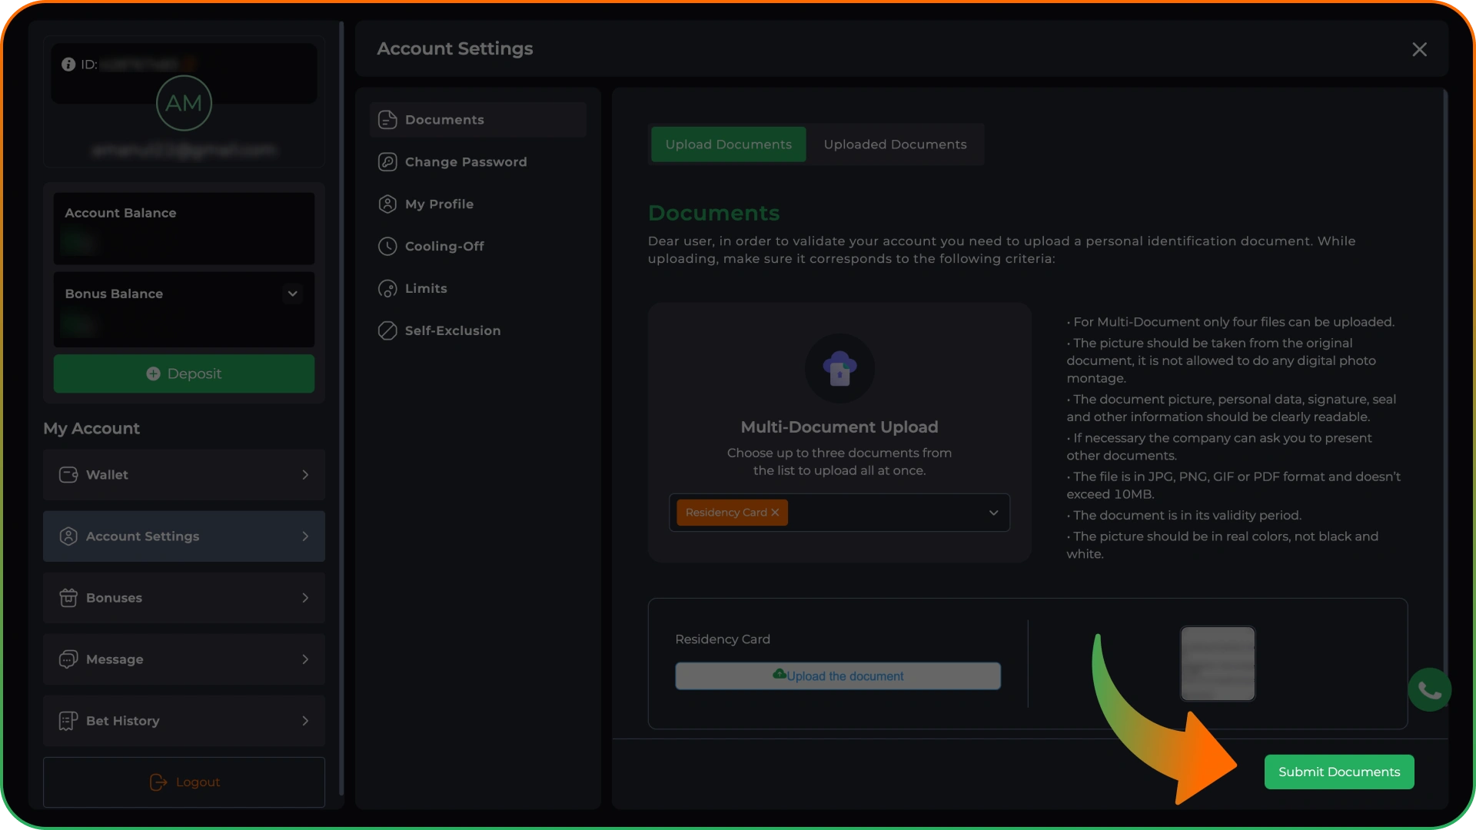Click the plus icon on Deposit button
Screen dimensions: 1476x830
(153, 373)
